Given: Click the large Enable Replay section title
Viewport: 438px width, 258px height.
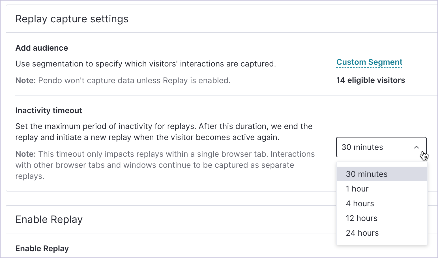Looking at the screenshot, I should (x=49, y=220).
